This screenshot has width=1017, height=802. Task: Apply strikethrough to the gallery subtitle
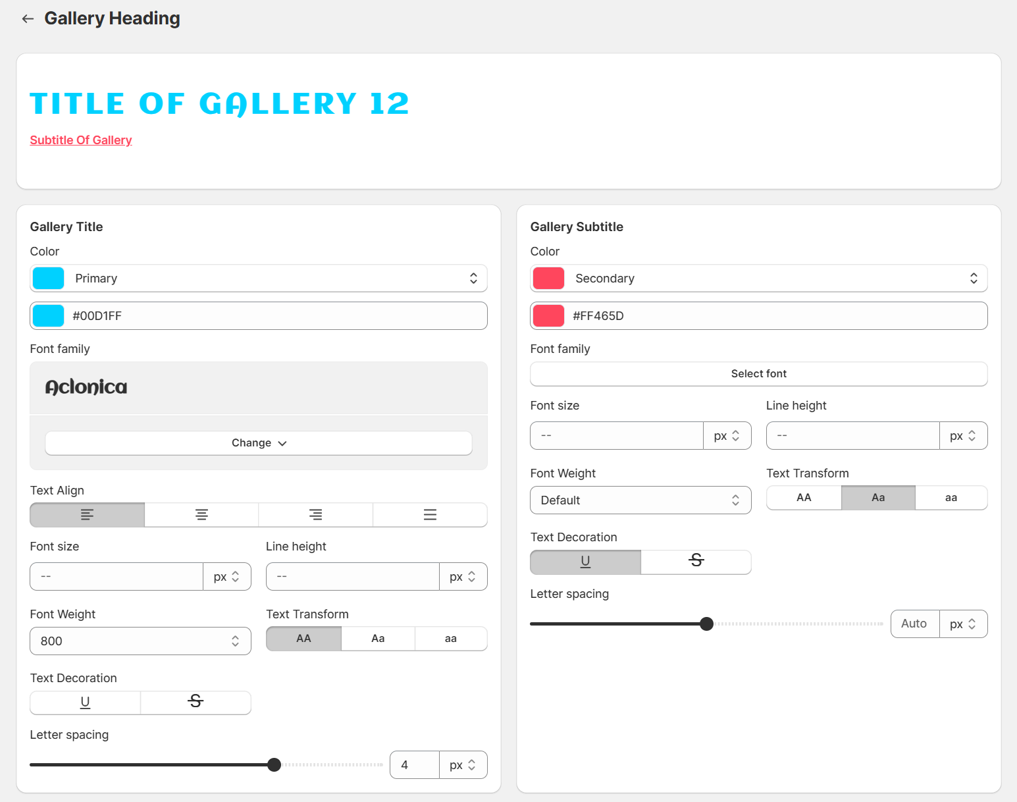696,562
